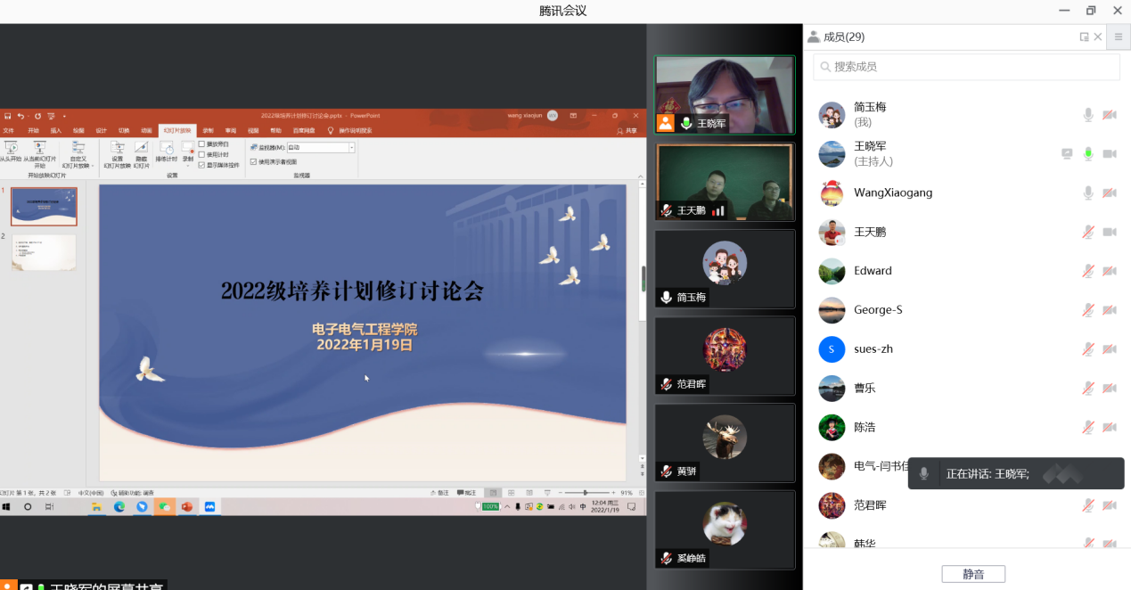The height and width of the screenshot is (590, 1131).
Task: Click the microphone icon beside 简玉梅 in member list
Action: tap(1087, 115)
